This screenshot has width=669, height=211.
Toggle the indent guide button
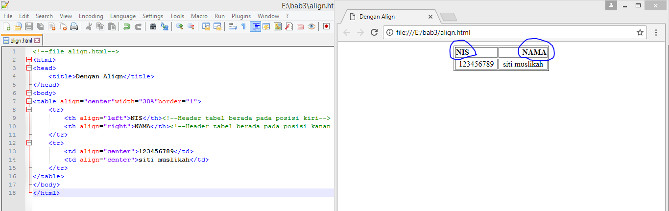coord(255,26)
